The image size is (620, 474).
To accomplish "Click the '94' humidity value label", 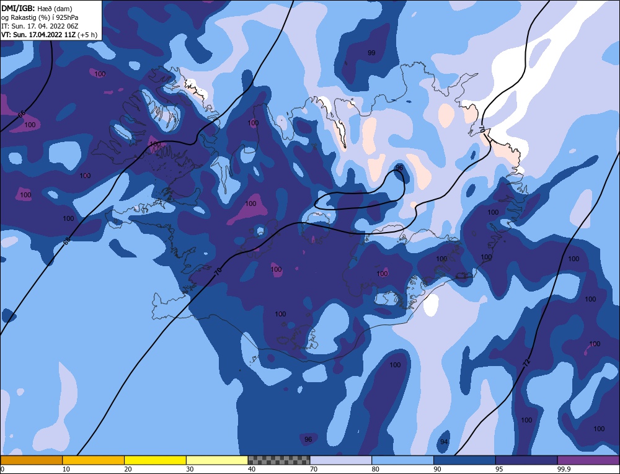I will tap(444, 442).
